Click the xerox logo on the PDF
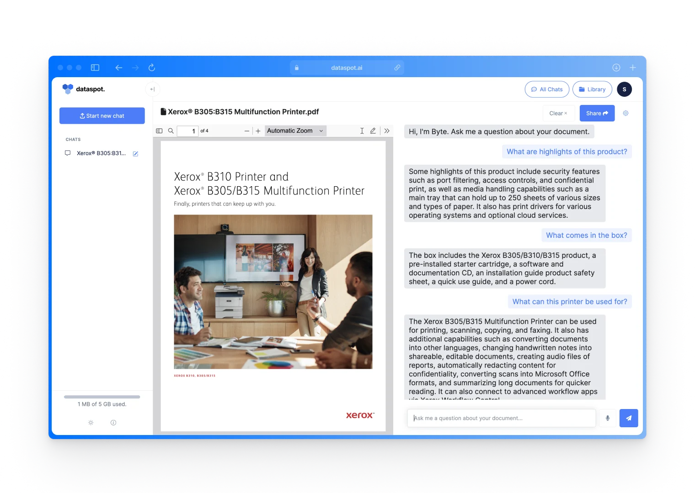 [x=360, y=415]
